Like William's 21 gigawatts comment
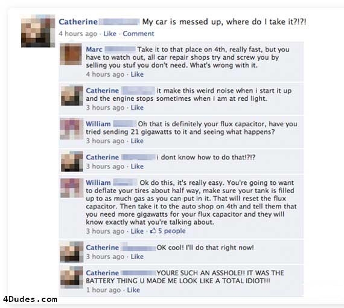 tap(137, 141)
